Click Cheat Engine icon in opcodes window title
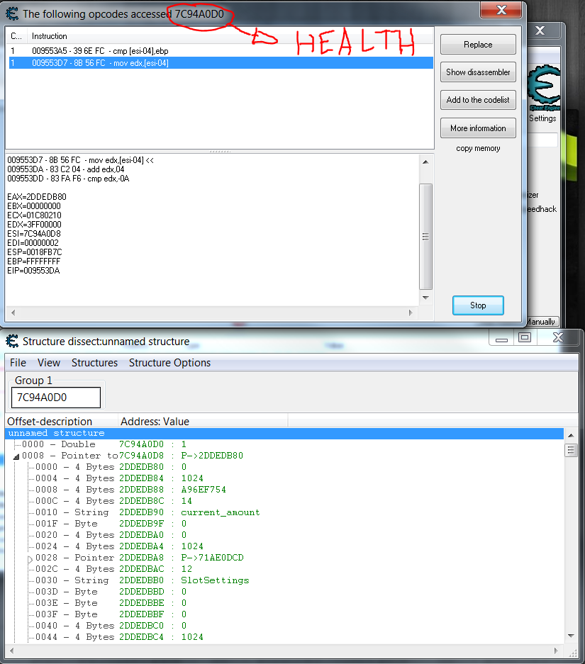The image size is (585, 664). click(12, 13)
